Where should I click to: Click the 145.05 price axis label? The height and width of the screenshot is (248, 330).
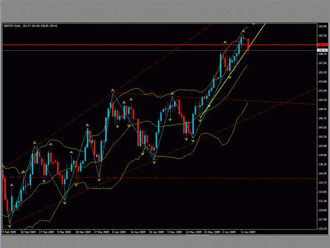point(323,127)
